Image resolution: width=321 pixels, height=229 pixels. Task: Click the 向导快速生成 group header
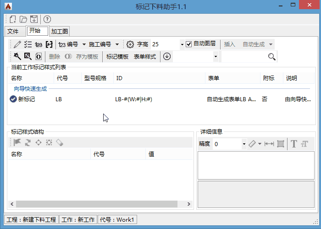tap(31, 89)
